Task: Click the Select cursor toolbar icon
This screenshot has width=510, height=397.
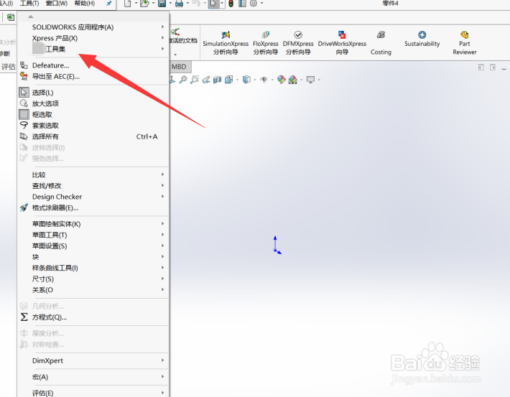Action: pos(213,4)
